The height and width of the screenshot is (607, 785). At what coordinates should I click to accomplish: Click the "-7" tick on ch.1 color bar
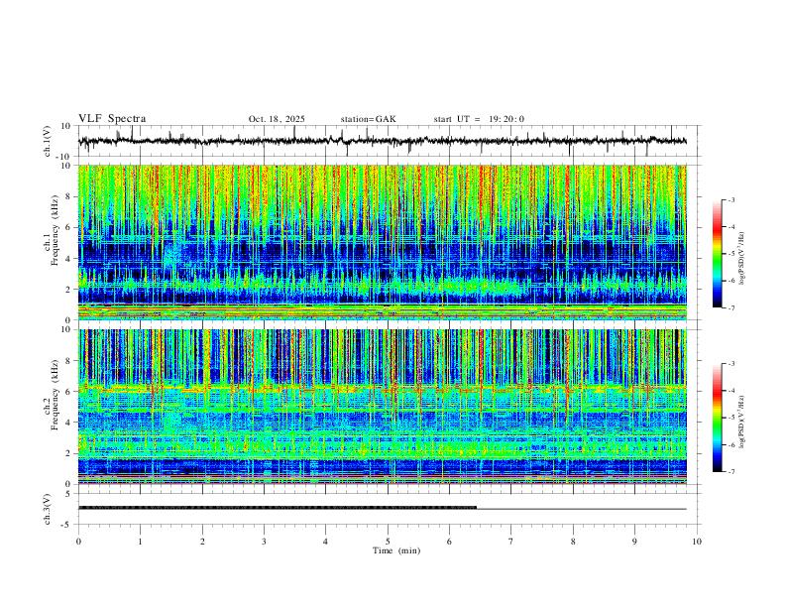click(x=730, y=308)
